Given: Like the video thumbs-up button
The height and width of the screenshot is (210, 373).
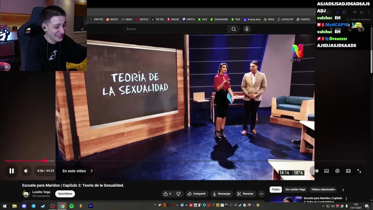Looking at the screenshot, I should 167,194.
